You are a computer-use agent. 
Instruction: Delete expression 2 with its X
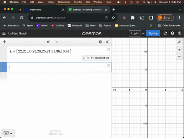[108, 65]
